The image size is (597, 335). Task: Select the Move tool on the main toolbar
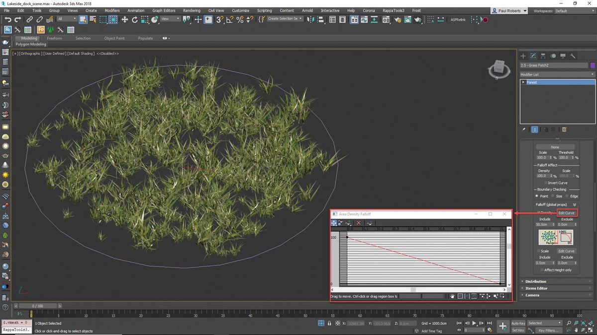(124, 19)
